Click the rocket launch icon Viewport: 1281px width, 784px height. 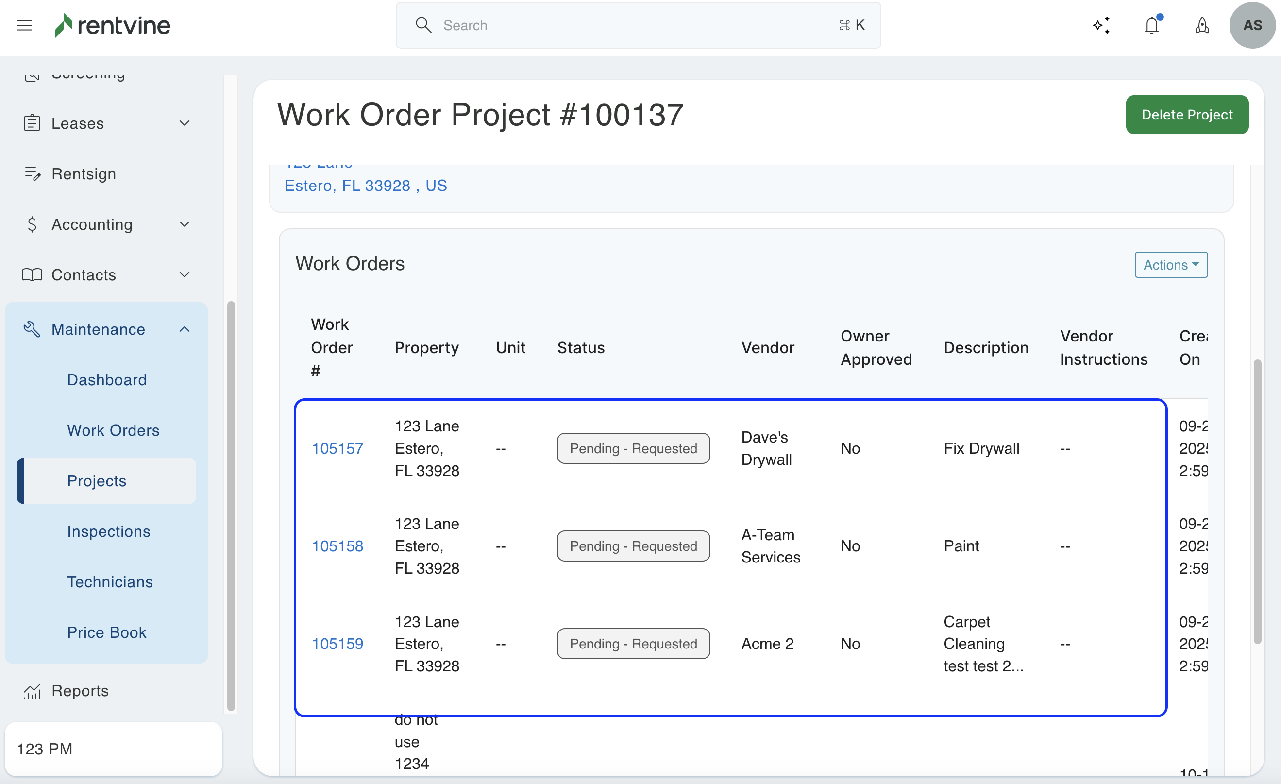click(1202, 25)
